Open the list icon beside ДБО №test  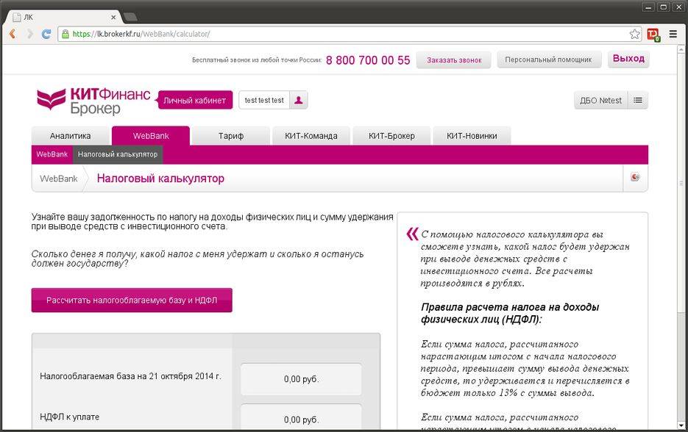click(x=638, y=101)
